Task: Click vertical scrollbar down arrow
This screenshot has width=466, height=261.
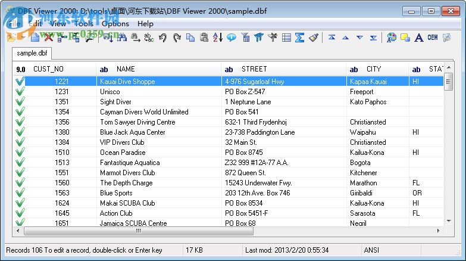Action: [x=449, y=221]
